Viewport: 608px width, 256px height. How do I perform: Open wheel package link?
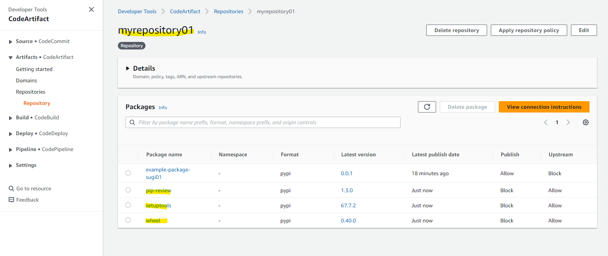[153, 221]
